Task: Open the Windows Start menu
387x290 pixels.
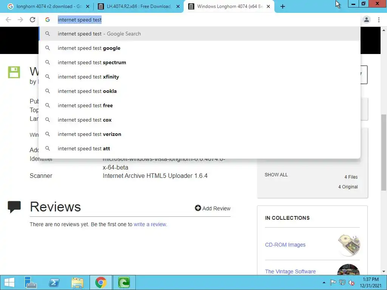Action: pyautogui.click(x=9, y=282)
